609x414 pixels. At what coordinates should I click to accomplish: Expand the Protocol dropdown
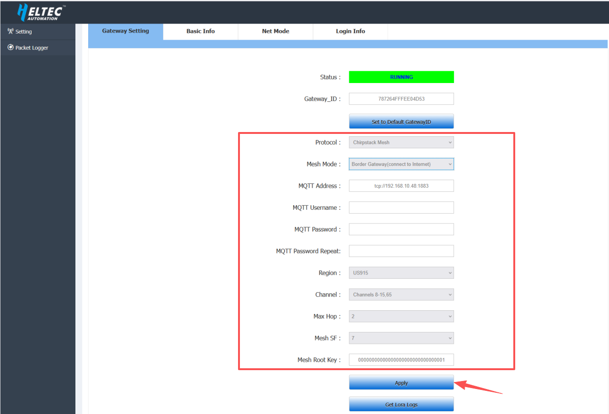pyautogui.click(x=401, y=142)
